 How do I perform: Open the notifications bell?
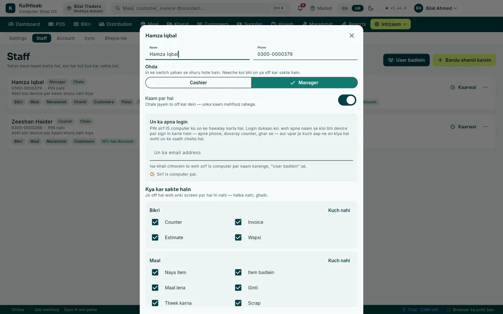(x=300, y=8)
